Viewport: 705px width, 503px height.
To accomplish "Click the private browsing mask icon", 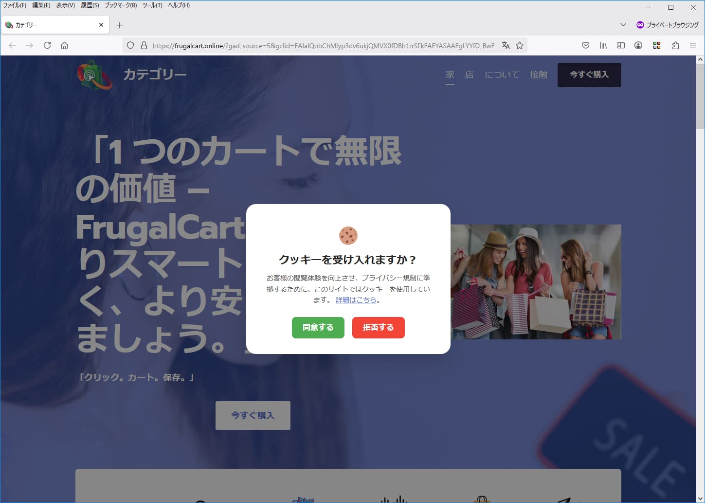I will (640, 25).
